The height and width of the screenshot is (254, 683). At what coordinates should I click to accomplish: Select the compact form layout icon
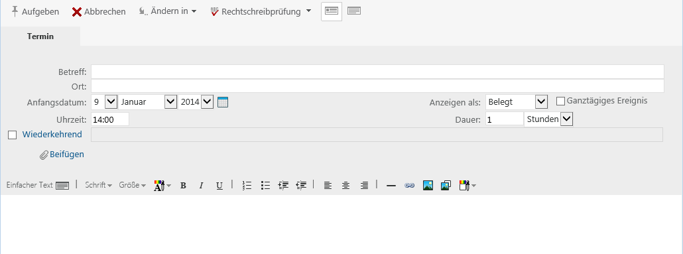click(354, 11)
